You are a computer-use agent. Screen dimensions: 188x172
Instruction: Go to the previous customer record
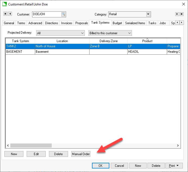pyautogui.click(x=10, y=14)
